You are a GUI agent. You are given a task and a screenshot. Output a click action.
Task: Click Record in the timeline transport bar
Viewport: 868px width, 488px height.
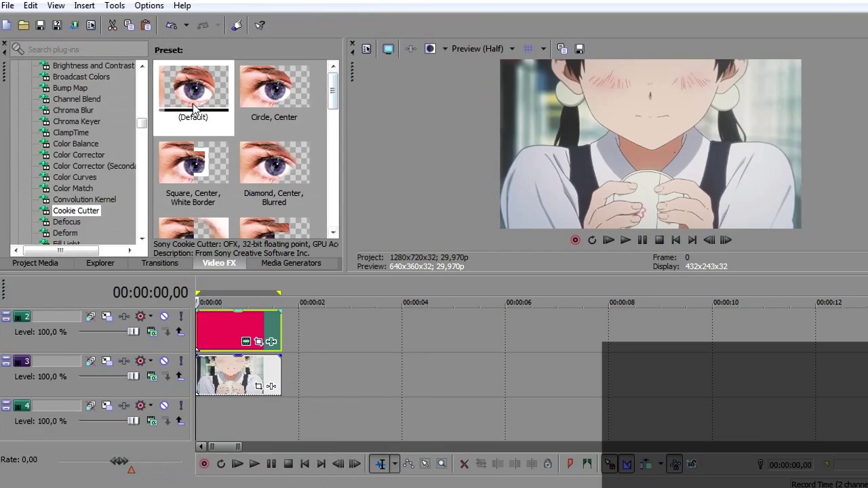(204, 464)
